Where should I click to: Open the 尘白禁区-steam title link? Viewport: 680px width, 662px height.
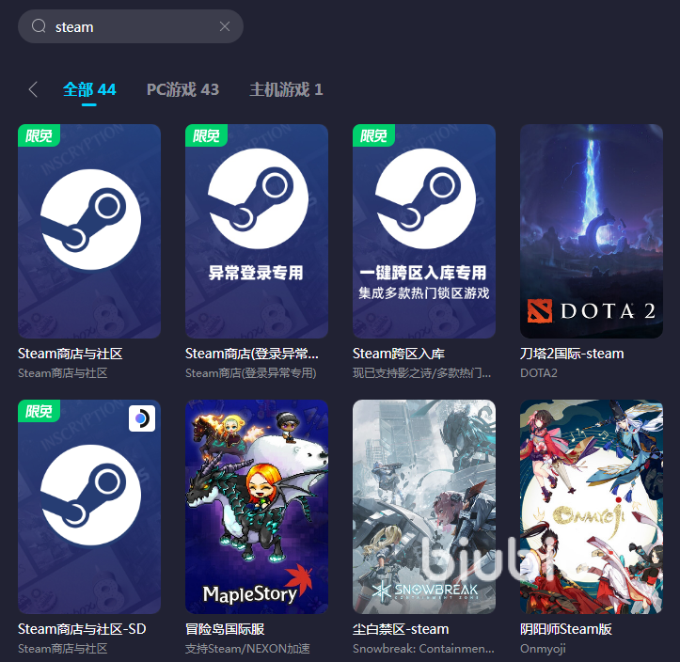pos(401,629)
